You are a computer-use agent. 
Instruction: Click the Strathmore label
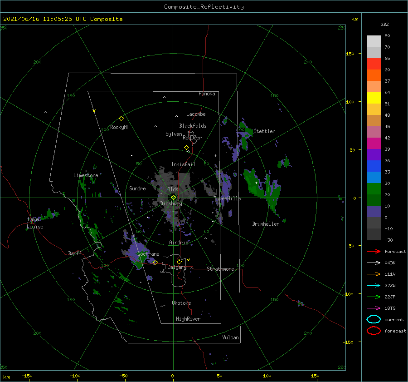220,269
